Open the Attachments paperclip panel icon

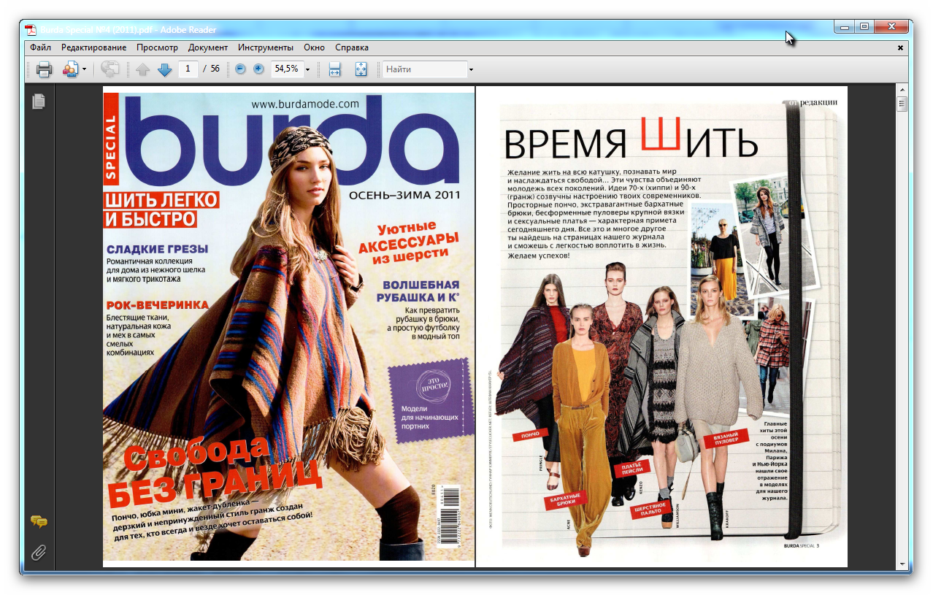click(x=39, y=552)
